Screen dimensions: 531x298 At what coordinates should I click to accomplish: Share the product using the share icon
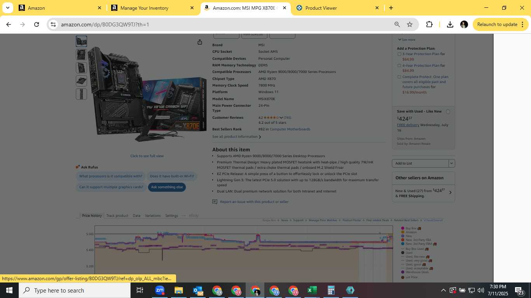click(200, 42)
